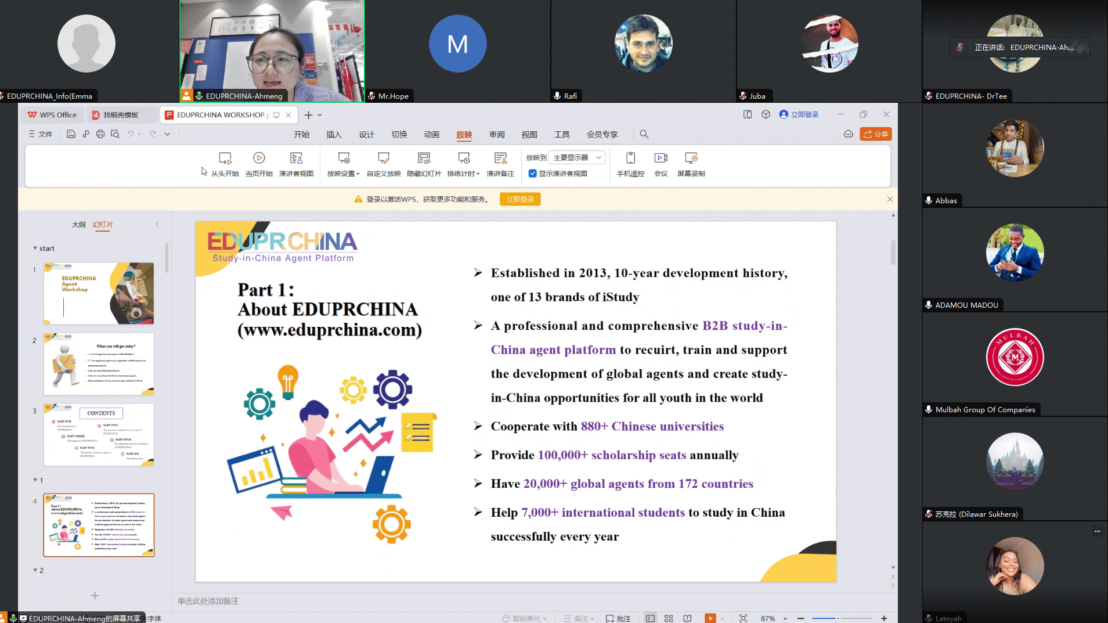The height and width of the screenshot is (623, 1108).
Task: Open zoom percentage dropdown arrow
Action: [x=785, y=618]
